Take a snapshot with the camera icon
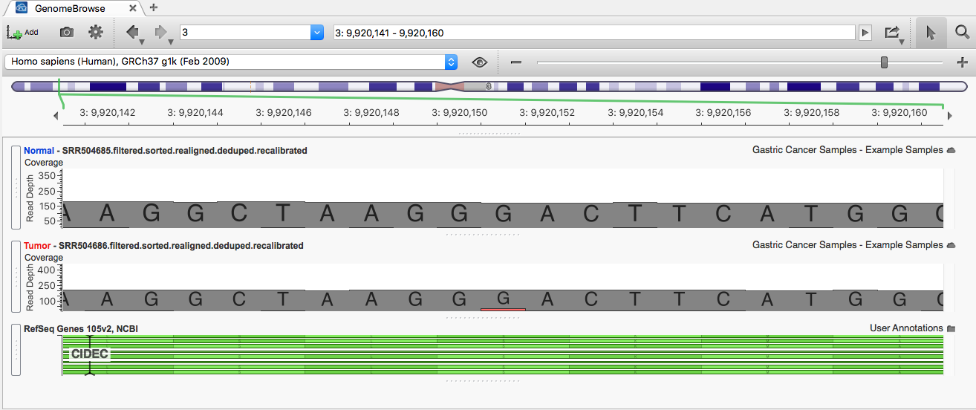Viewport: 976px width, 410px height. pos(67,33)
